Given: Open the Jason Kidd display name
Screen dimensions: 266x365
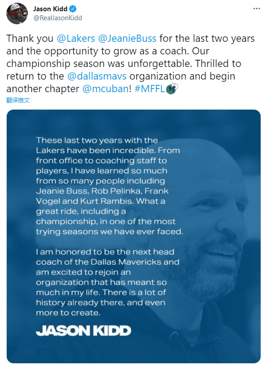Looking at the screenshot, I should (x=50, y=9).
